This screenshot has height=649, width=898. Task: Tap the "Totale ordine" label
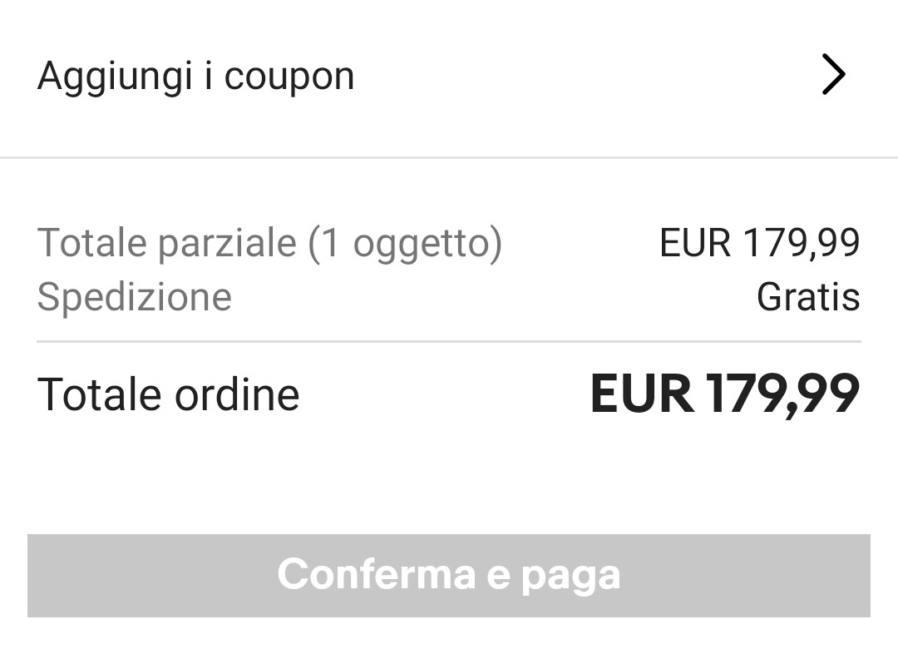[168, 394]
